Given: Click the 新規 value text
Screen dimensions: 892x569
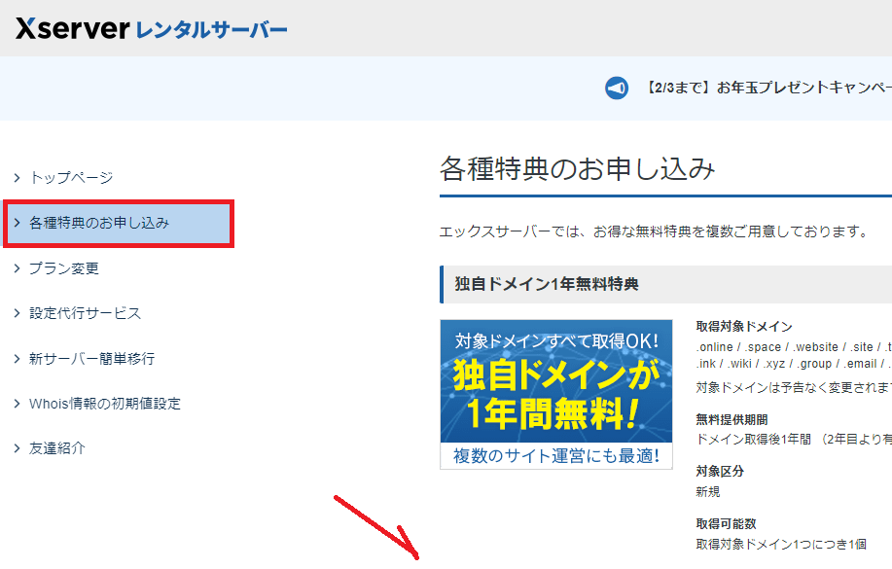Looking at the screenshot, I should pyautogui.click(x=708, y=491).
